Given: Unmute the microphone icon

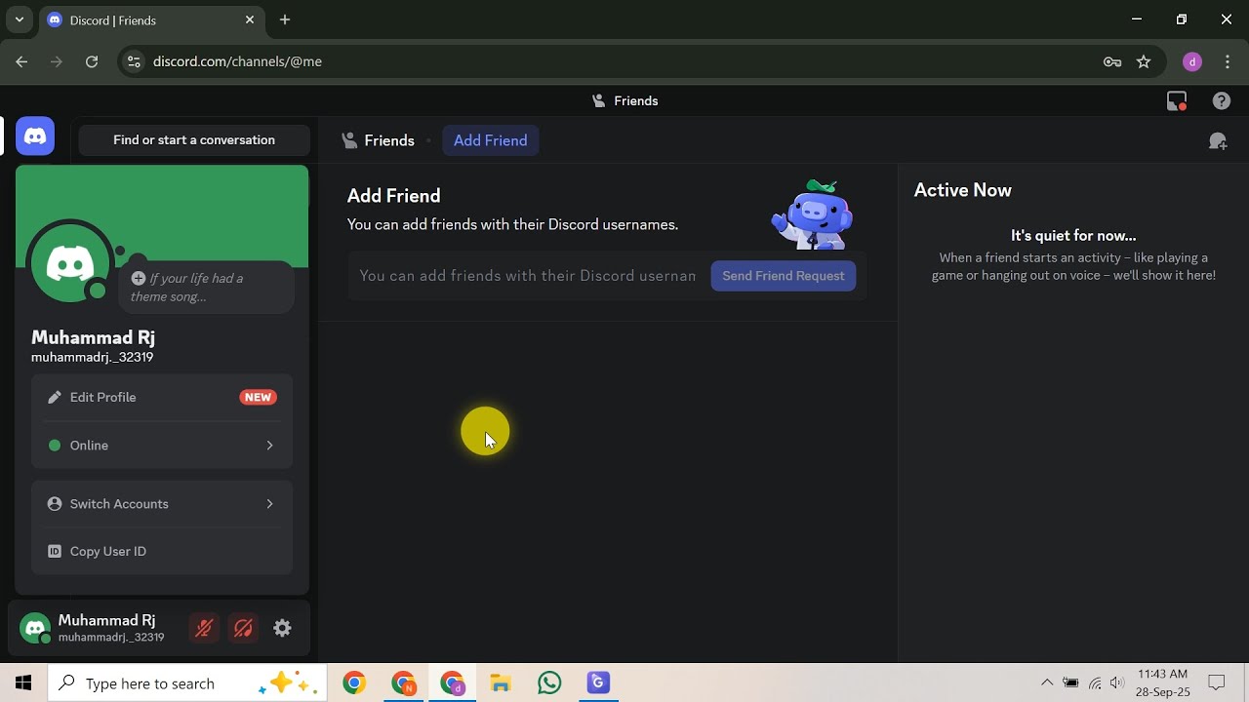Looking at the screenshot, I should [x=204, y=629].
